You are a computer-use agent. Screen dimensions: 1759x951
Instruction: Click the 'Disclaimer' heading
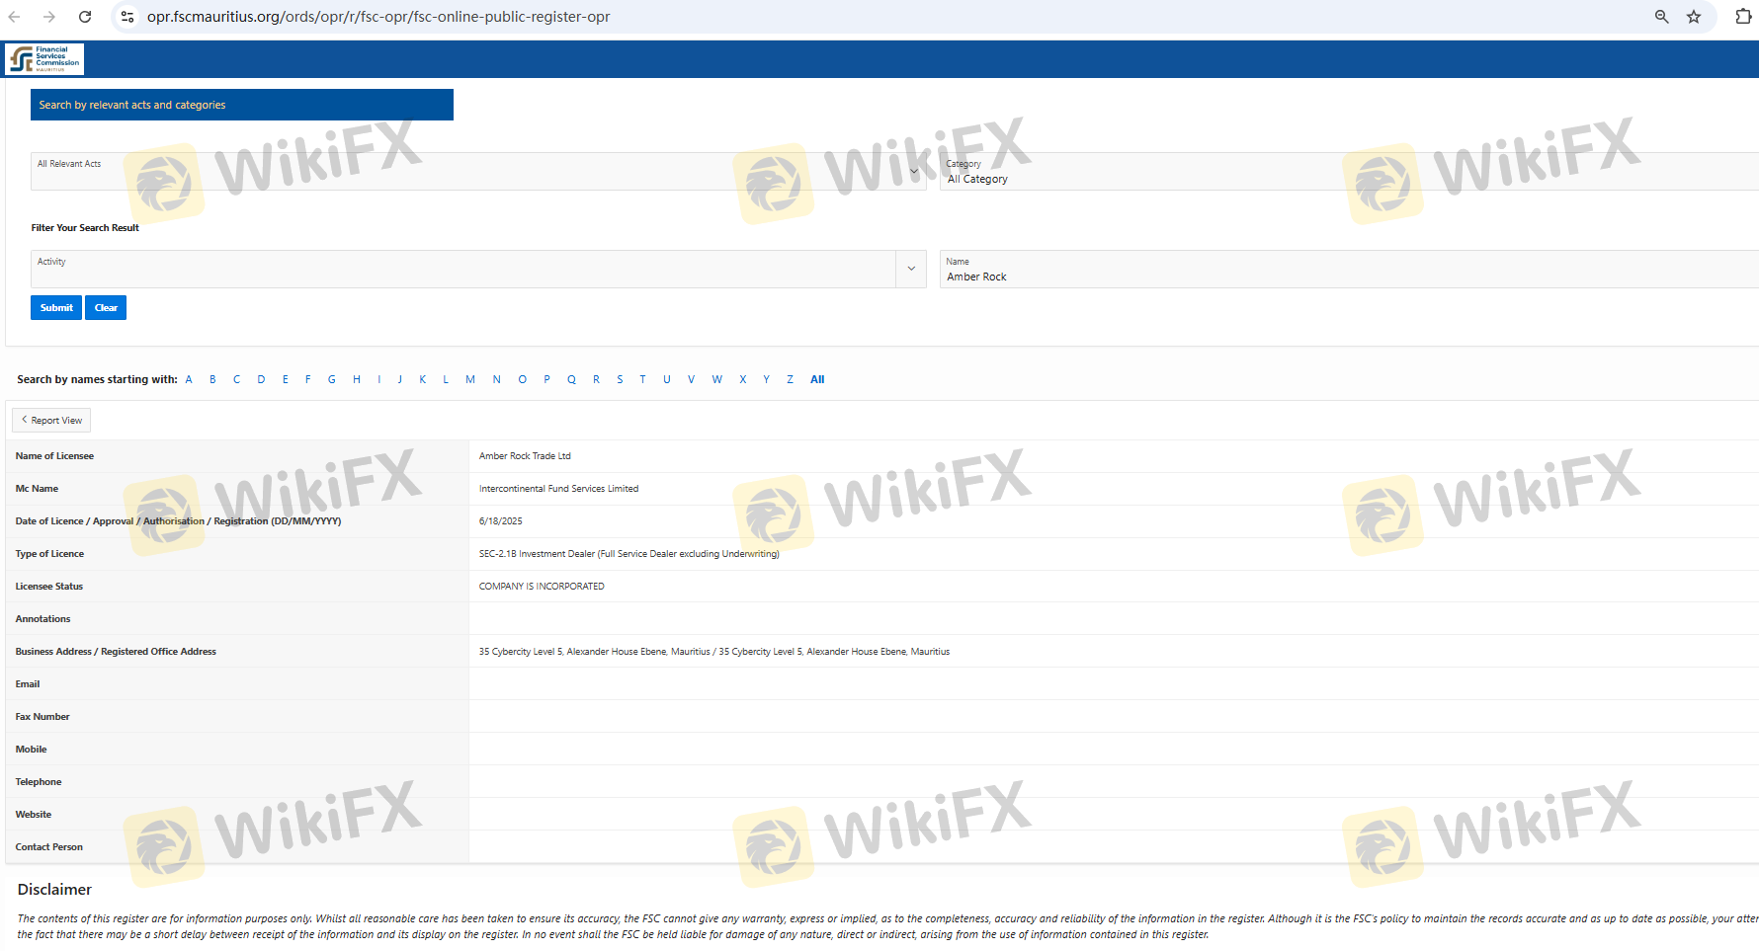(54, 890)
